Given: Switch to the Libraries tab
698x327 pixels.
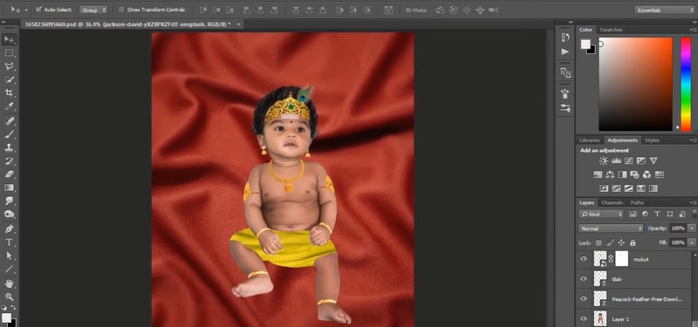Looking at the screenshot, I should click(590, 140).
